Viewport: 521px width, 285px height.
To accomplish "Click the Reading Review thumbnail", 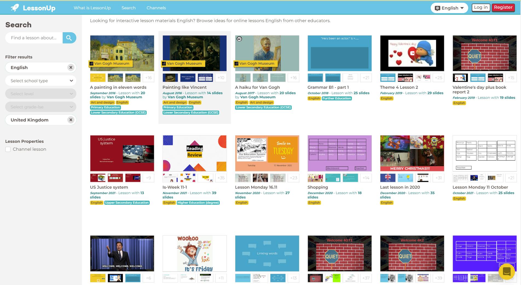I will coord(195,153).
